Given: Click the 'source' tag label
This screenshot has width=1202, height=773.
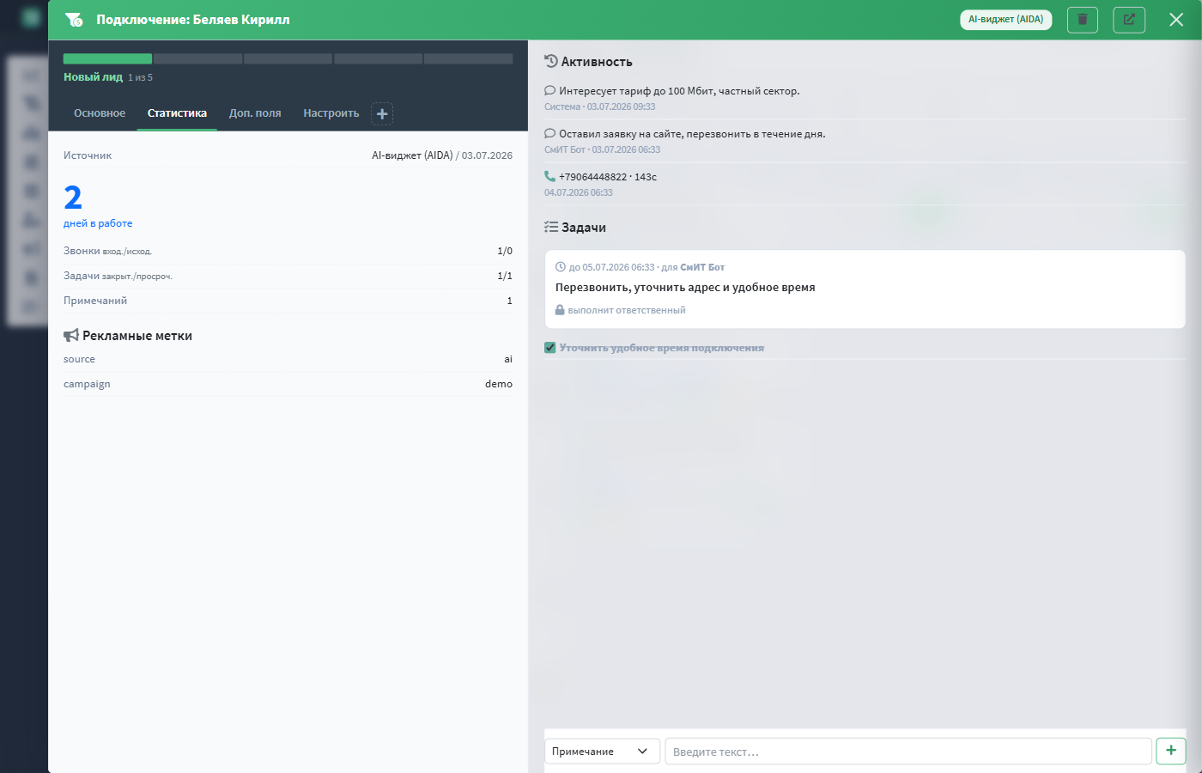Looking at the screenshot, I should point(79,359).
